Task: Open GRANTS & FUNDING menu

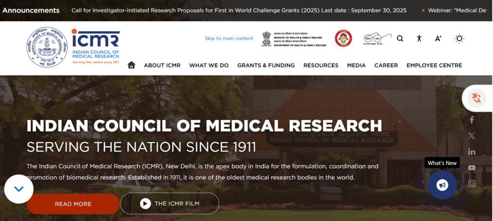Action: click(266, 65)
